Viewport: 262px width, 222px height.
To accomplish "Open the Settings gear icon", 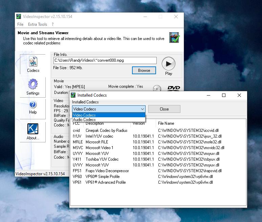I will tap(33, 84).
